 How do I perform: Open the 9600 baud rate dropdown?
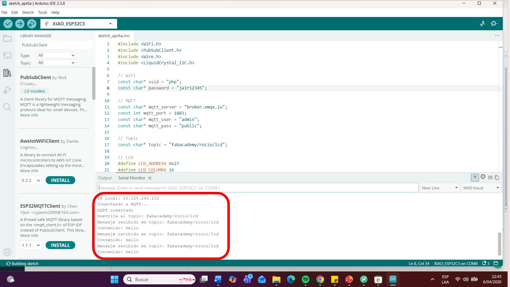pyautogui.click(x=481, y=188)
